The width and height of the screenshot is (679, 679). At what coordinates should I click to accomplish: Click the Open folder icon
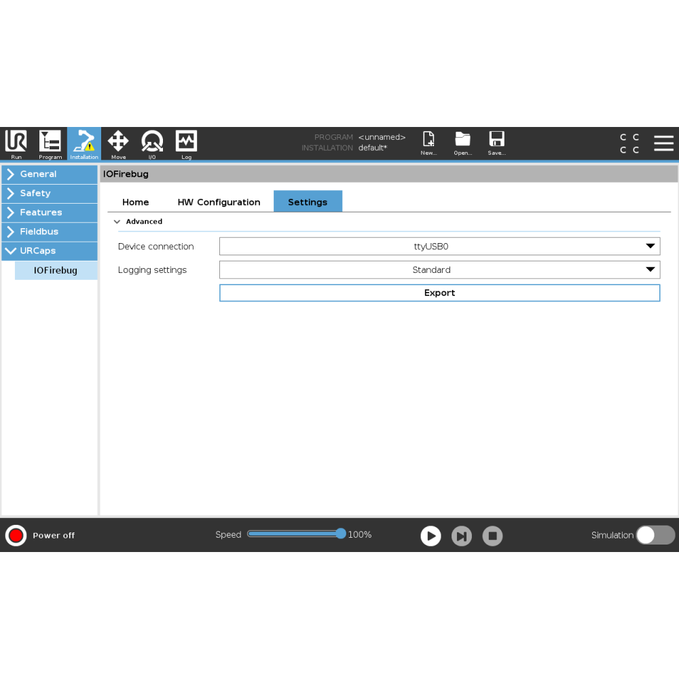pyautogui.click(x=462, y=141)
